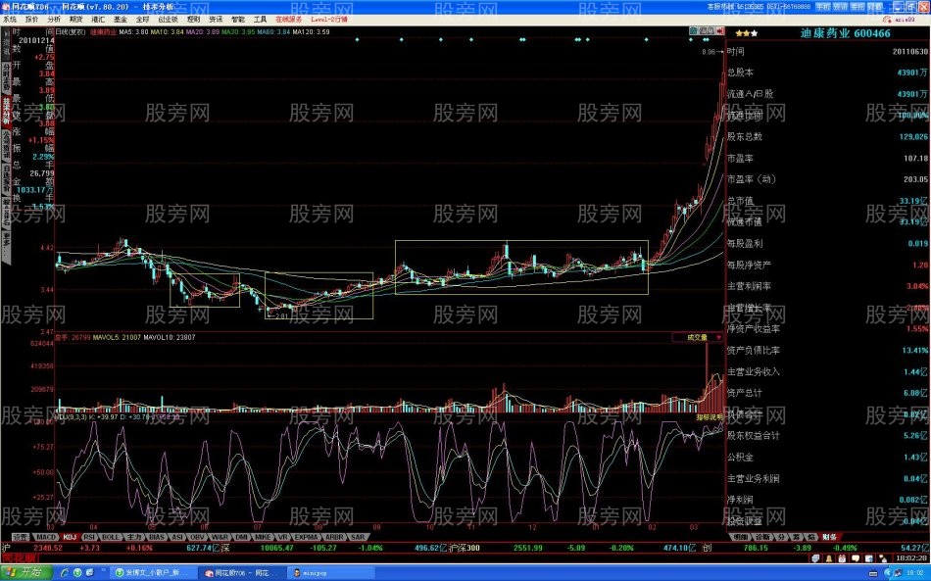Open the 成交量 dropdown above the volume chart

(698, 337)
